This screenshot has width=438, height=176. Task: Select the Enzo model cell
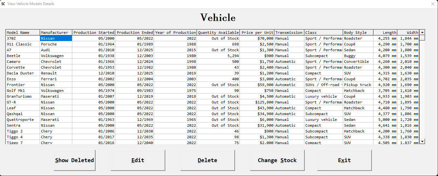(23, 79)
